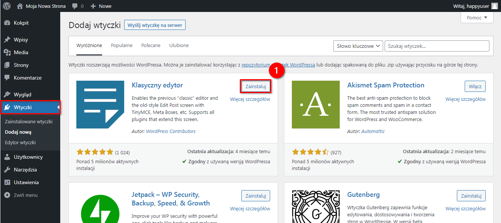Select Dodaj nową submenu item
Image resolution: width=501 pixels, height=223 pixels.
click(18, 132)
